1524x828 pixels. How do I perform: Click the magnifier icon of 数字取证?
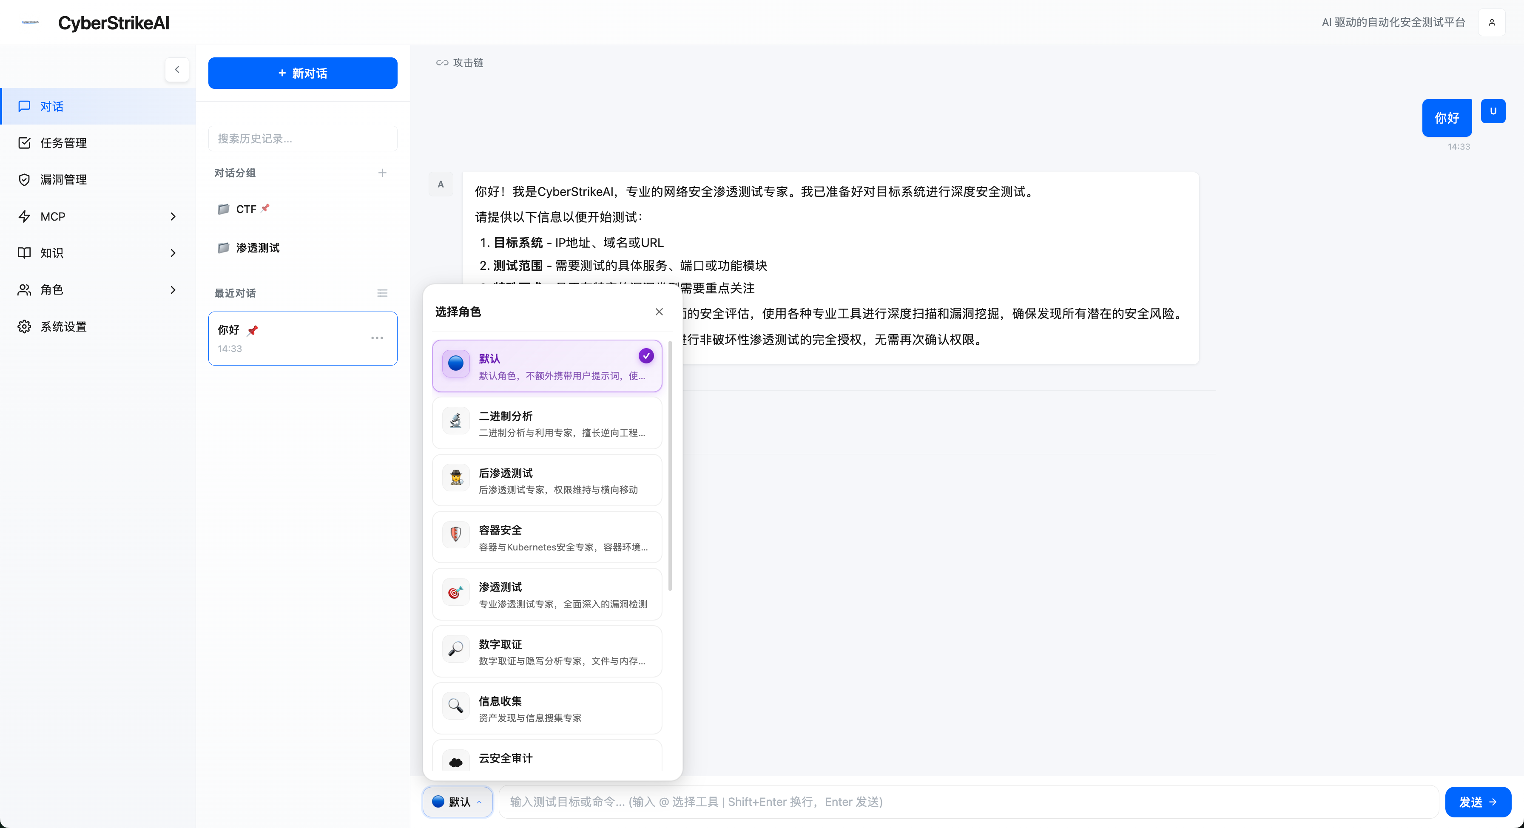pyautogui.click(x=455, y=649)
